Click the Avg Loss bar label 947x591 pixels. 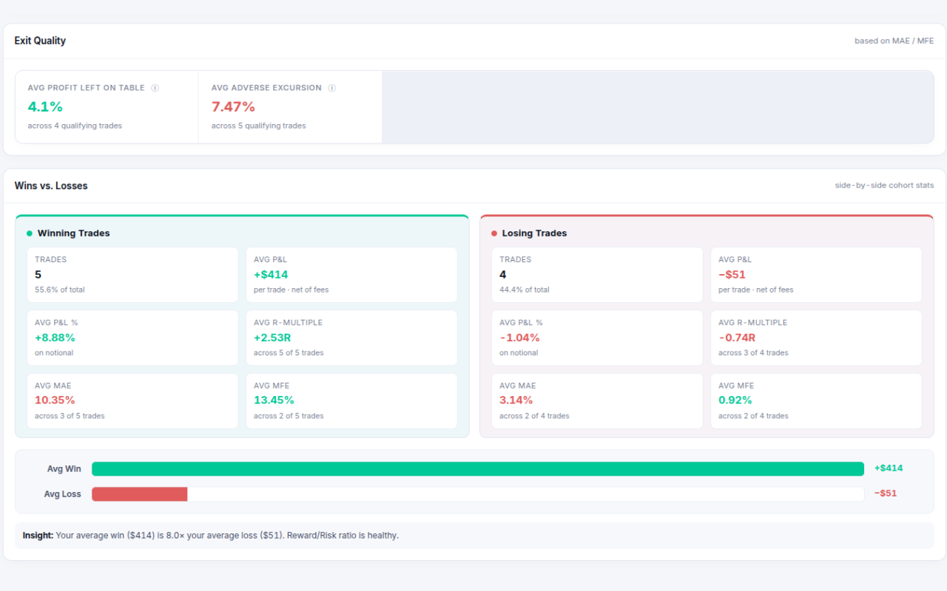click(63, 494)
